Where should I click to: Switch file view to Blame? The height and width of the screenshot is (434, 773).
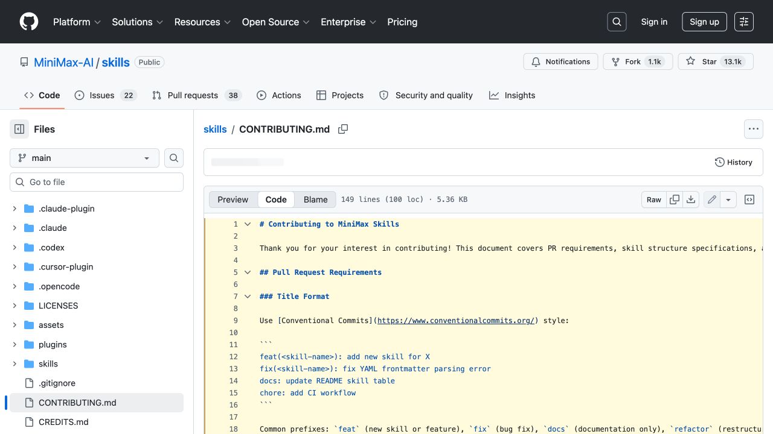(316, 200)
